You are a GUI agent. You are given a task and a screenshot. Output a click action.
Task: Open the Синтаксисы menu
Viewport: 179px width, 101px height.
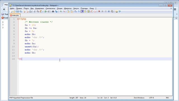pyautogui.click(x=50, y=8)
